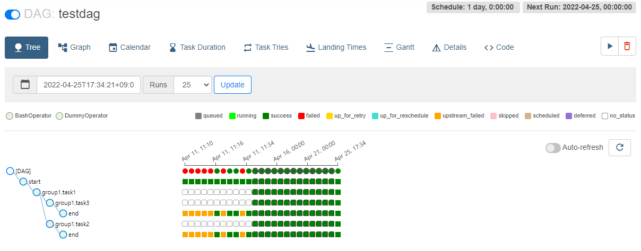The height and width of the screenshot is (251, 641).
Task: Open the Landing Times tab
Action: [336, 47]
